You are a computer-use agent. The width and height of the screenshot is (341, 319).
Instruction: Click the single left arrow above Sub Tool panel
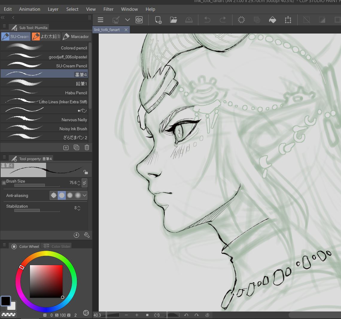click(x=13, y=17)
